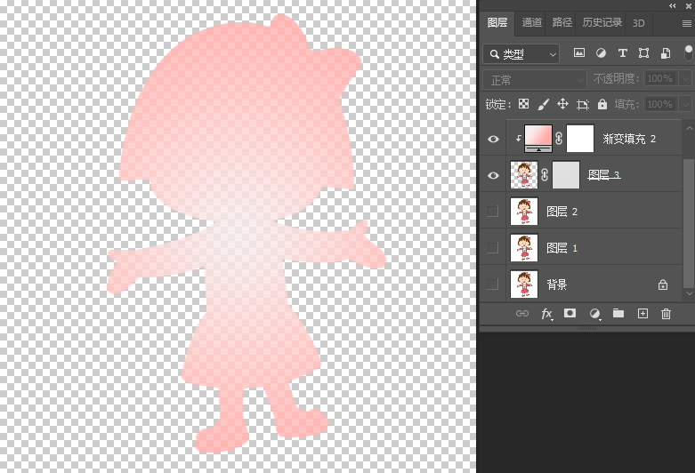Click the lock all padlock icon
This screenshot has height=473, width=695.
click(x=602, y=104)
